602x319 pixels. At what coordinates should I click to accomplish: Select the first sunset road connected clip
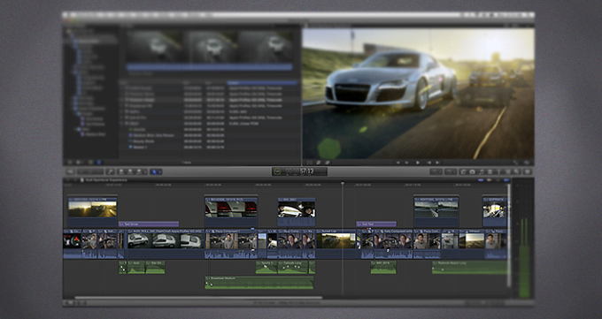coord(93,212)
